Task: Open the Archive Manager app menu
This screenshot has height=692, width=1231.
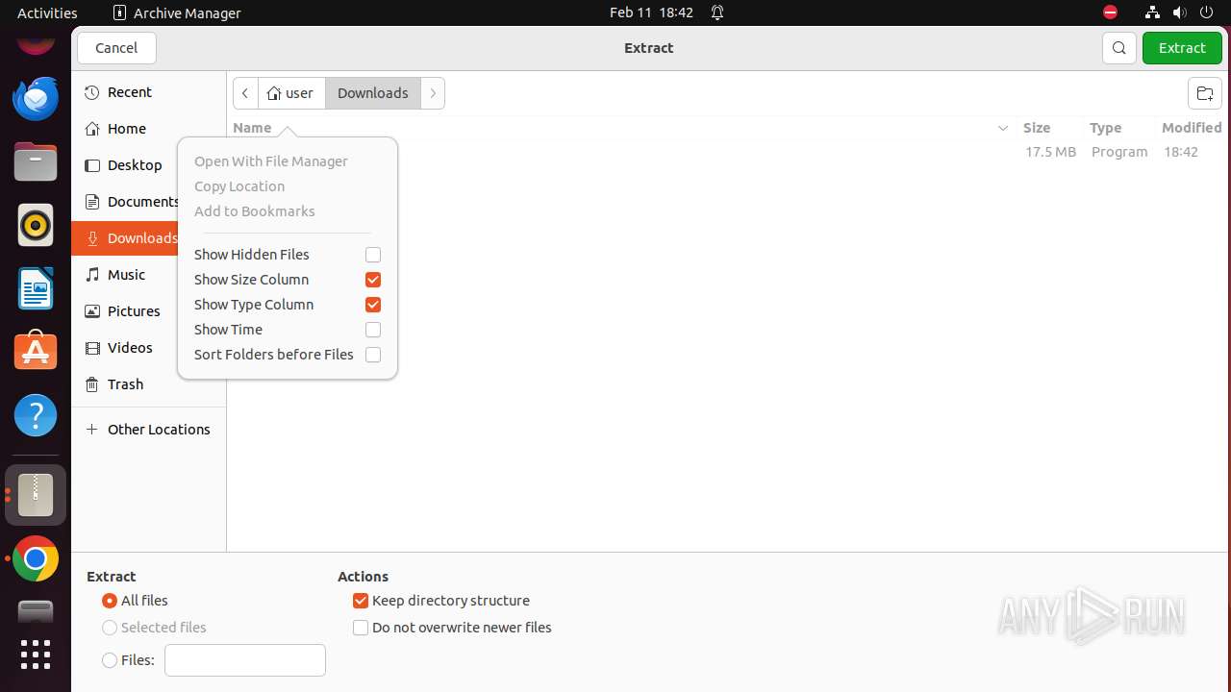Action: tap(177, 12)
